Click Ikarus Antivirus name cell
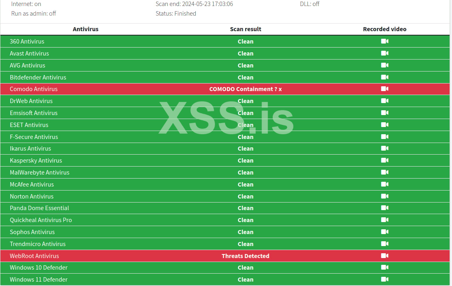452x286 pixels. tap(30, 149)
